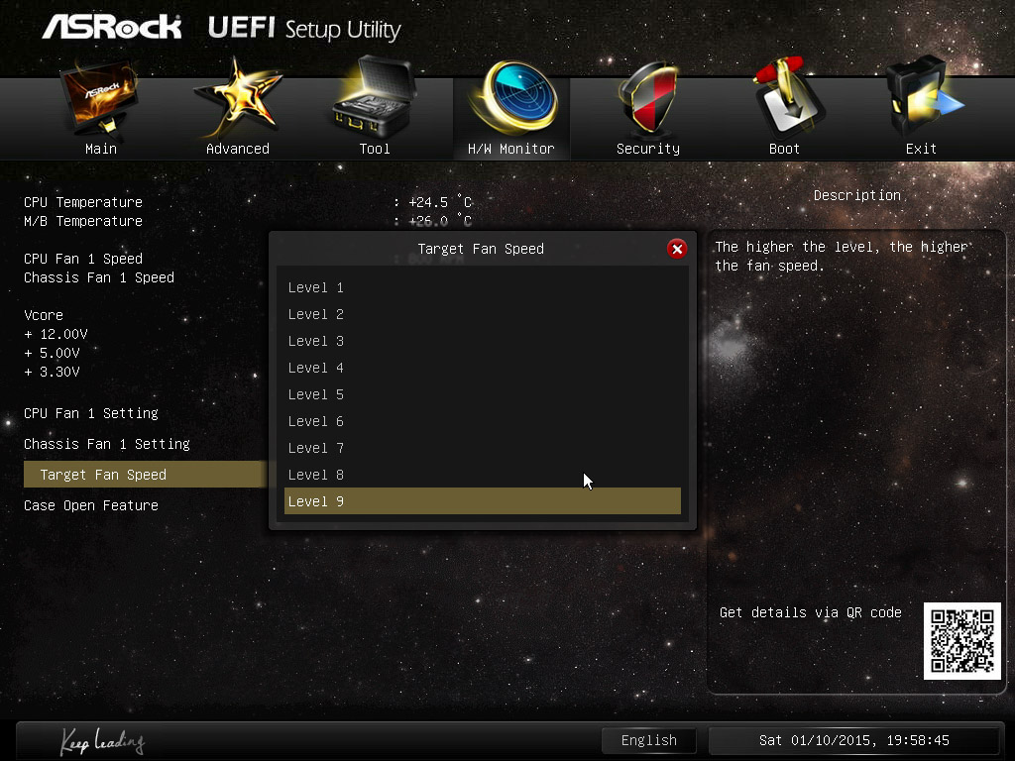
Task: Open the Main monitor icon
Action: pyautogui.click(x=100, y=98)
